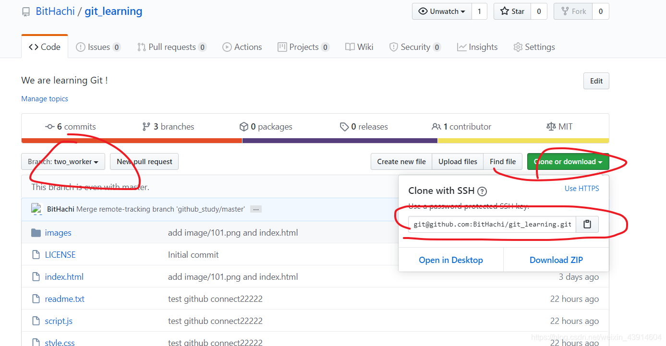This screenshot has width=666, height=346.
Task: Open the script.js file
Action: (59, 321)
